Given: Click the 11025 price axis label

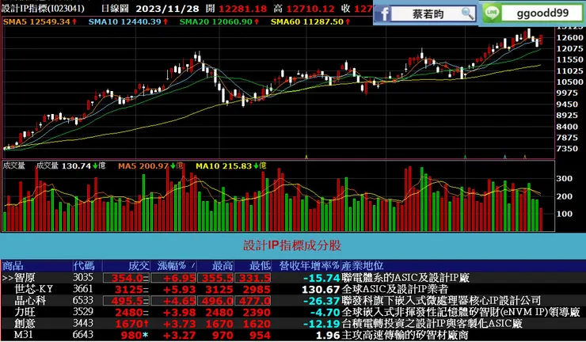Looking at the screenshot, I should (x=569, y=70).
